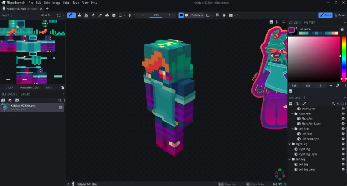The image size is (347, 186).
Task: Collapse the Color panel chevron
Action: [345, 23]
